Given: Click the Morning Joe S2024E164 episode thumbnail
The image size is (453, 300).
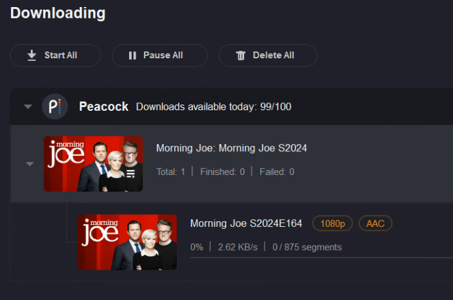Looking at the screenshot, I should pos(127,242).
